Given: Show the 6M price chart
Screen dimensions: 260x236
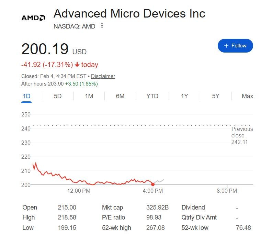Looking at the screenshot, I should [x=120, y=96].
